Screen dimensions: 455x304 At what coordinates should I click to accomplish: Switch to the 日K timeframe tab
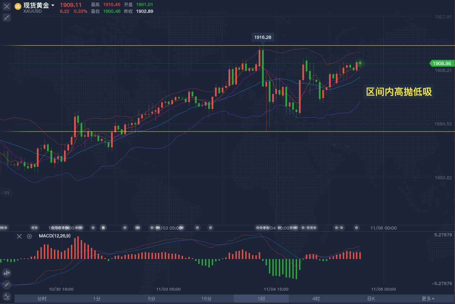371,299
